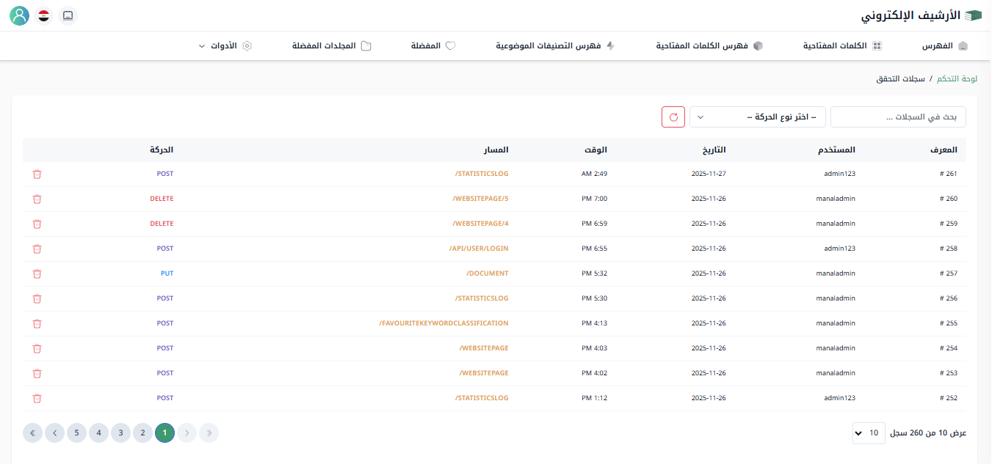
Task: Click the electronic archive logo icon
Action: click(973, 15)
